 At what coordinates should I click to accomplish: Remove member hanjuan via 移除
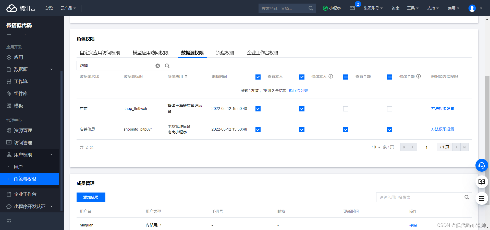[413, 225]
